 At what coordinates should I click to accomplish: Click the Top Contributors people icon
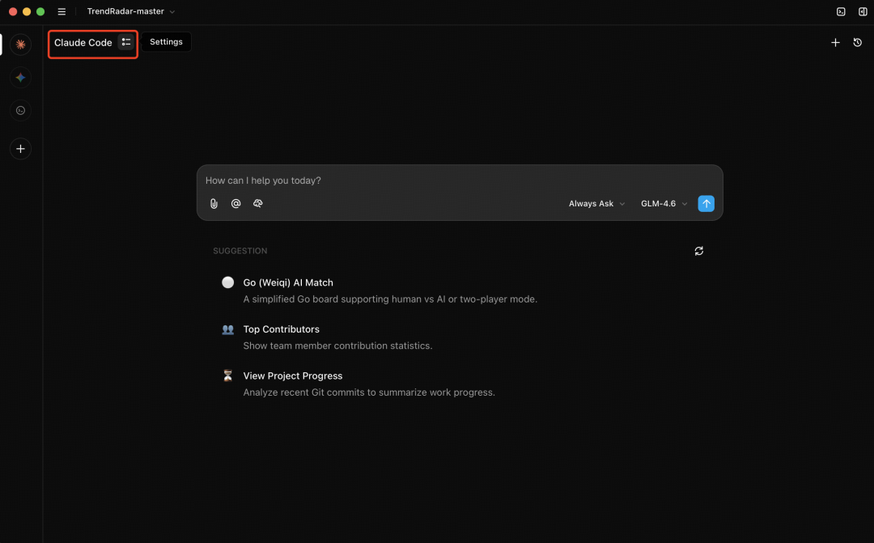228,329
